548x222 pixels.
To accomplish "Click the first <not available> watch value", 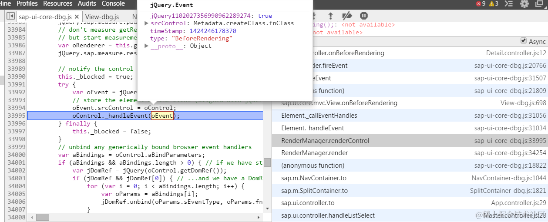I will click(x=368, y=25).
